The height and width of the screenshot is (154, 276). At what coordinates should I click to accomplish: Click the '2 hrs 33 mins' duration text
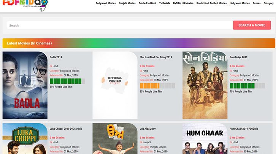click(147, 66)
